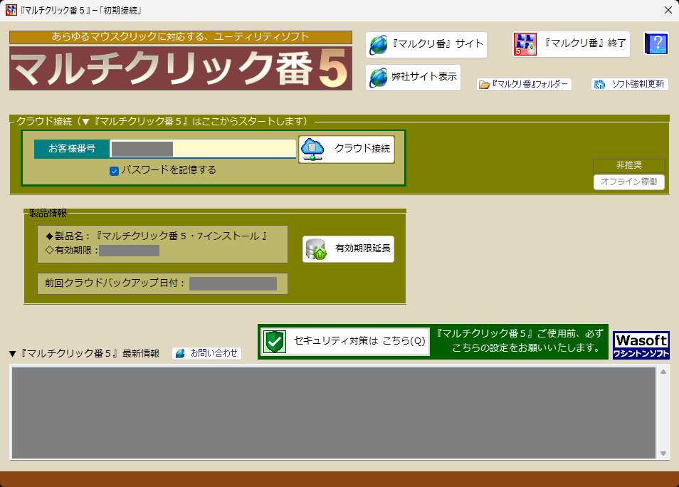679x487 pixels.
Task: Click the お客様番号 label
Action: tap(72, 149)
